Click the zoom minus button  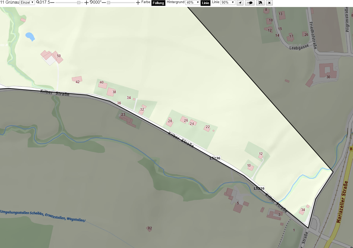pos(52,3)
